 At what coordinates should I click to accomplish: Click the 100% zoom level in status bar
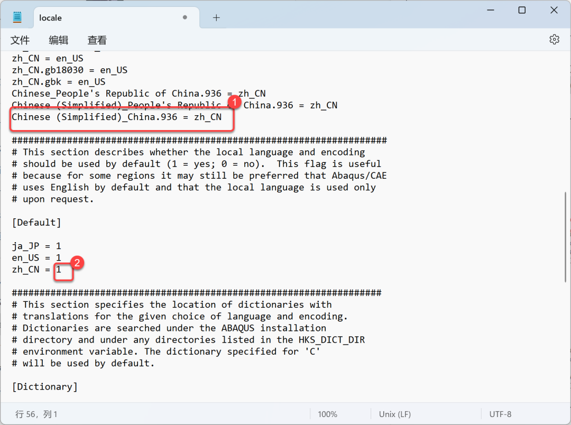coord(327,414)
